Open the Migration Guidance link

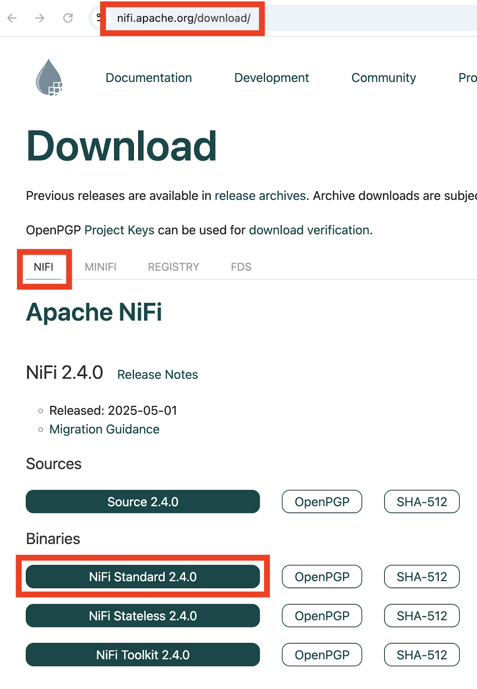point(104,429)
